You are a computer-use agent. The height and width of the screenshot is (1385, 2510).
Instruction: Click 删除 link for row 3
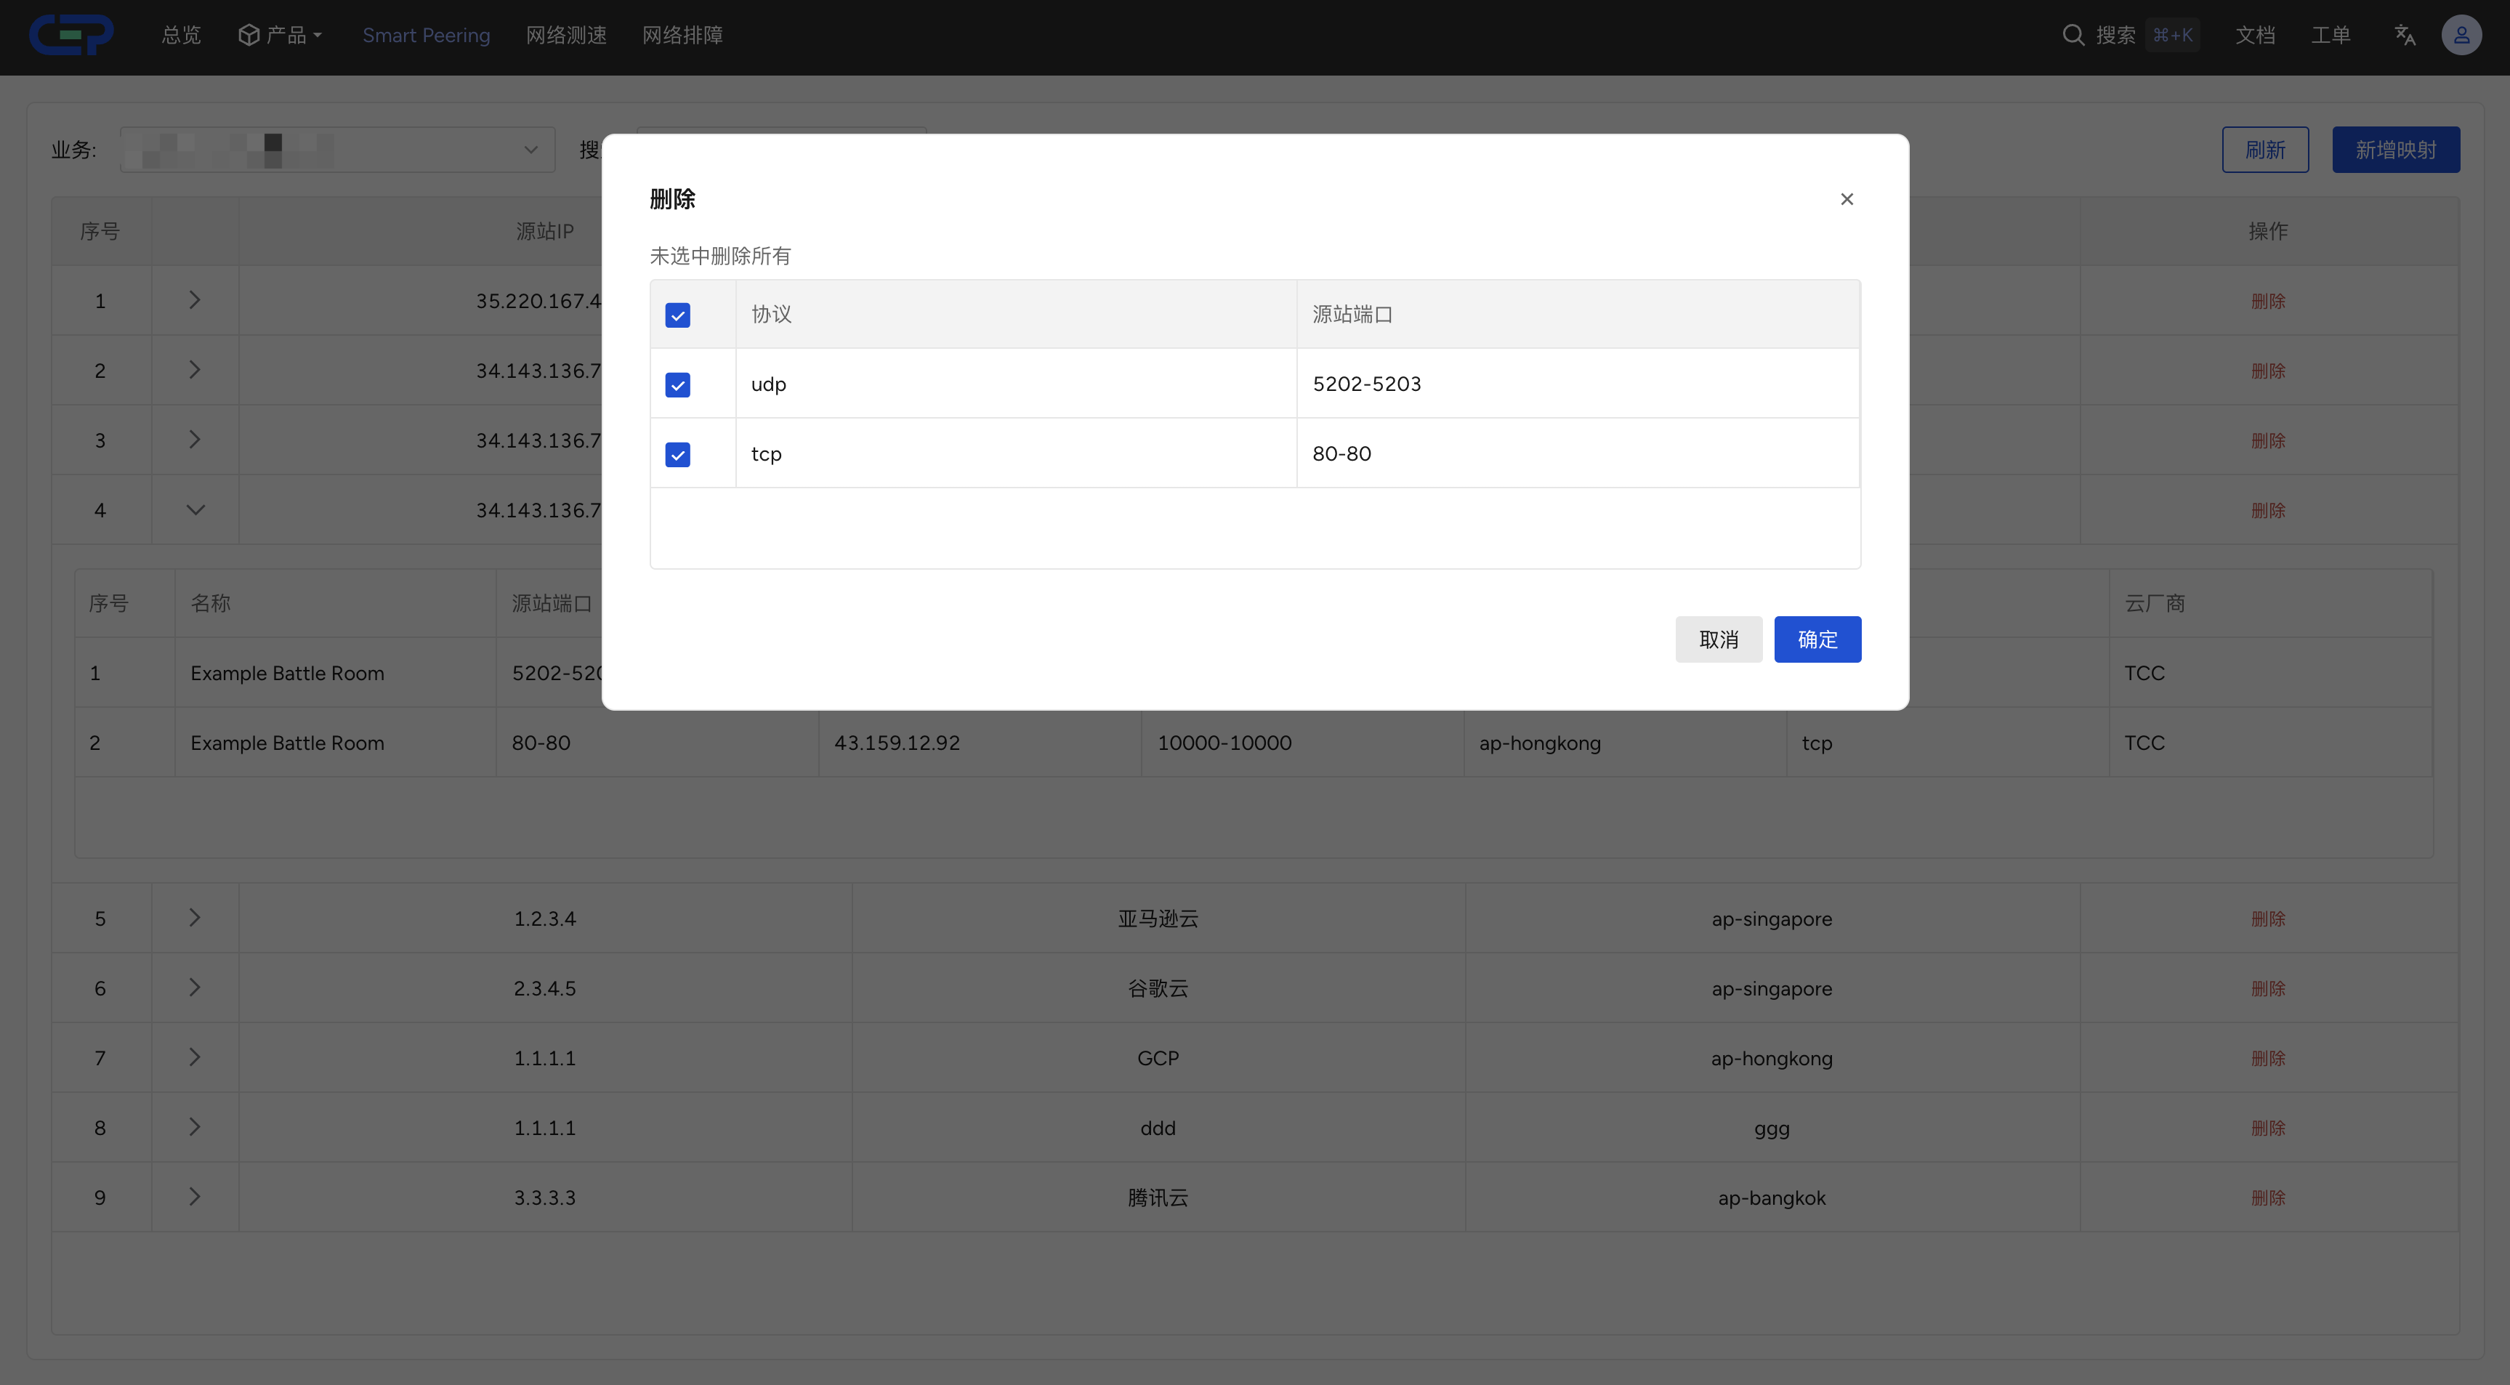2267,440
